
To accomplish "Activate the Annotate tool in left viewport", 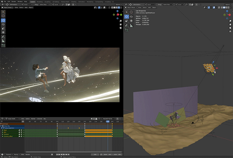I will [3, 37].
